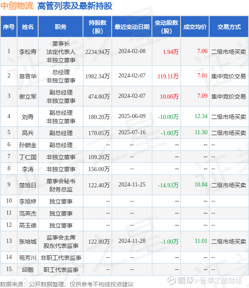249x288 pixels.
Task: Click 楚旭日's position 董事会秘书
Action: coord(61,181)
